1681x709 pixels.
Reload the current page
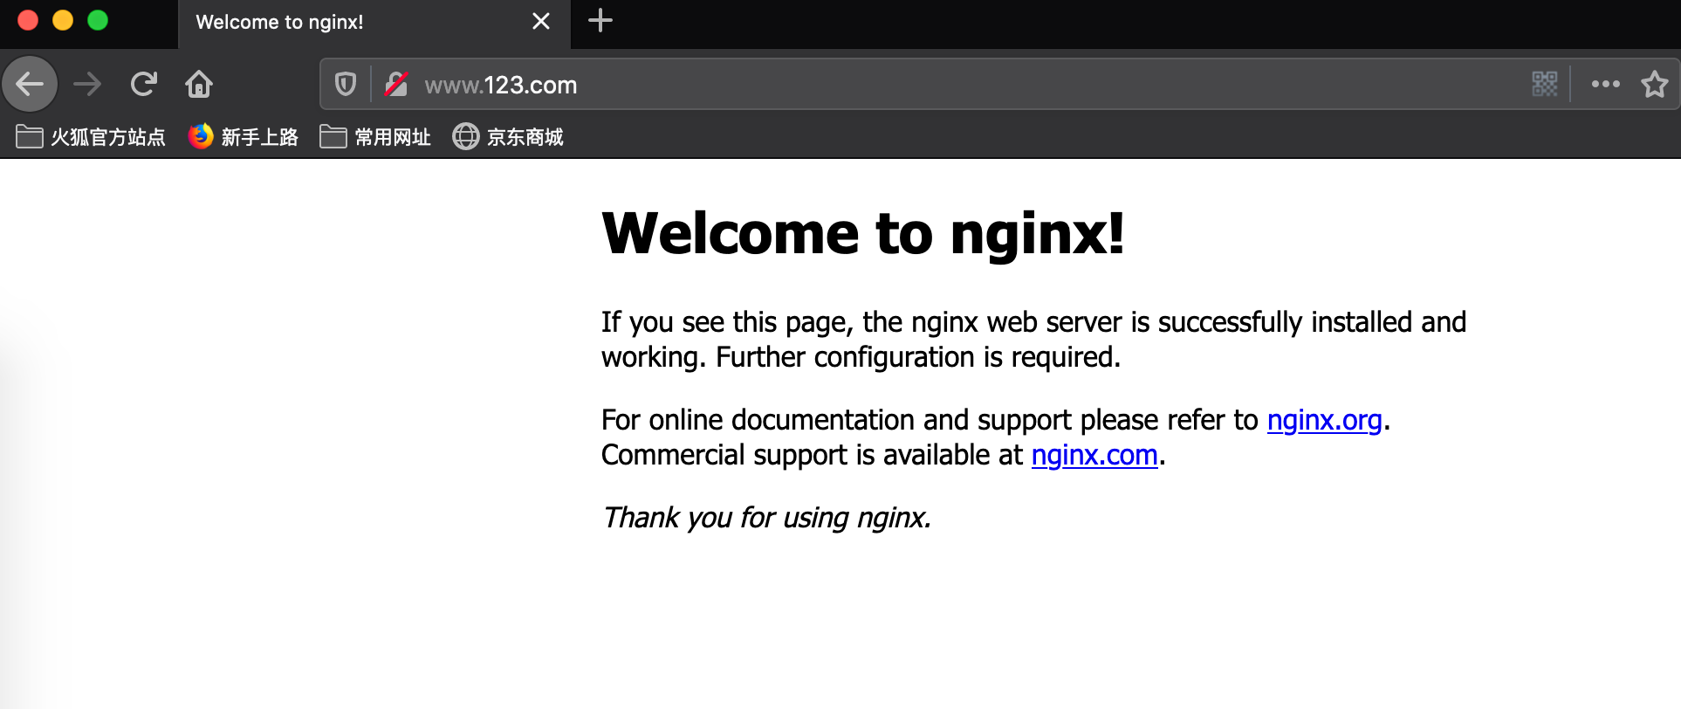point(143,84)
